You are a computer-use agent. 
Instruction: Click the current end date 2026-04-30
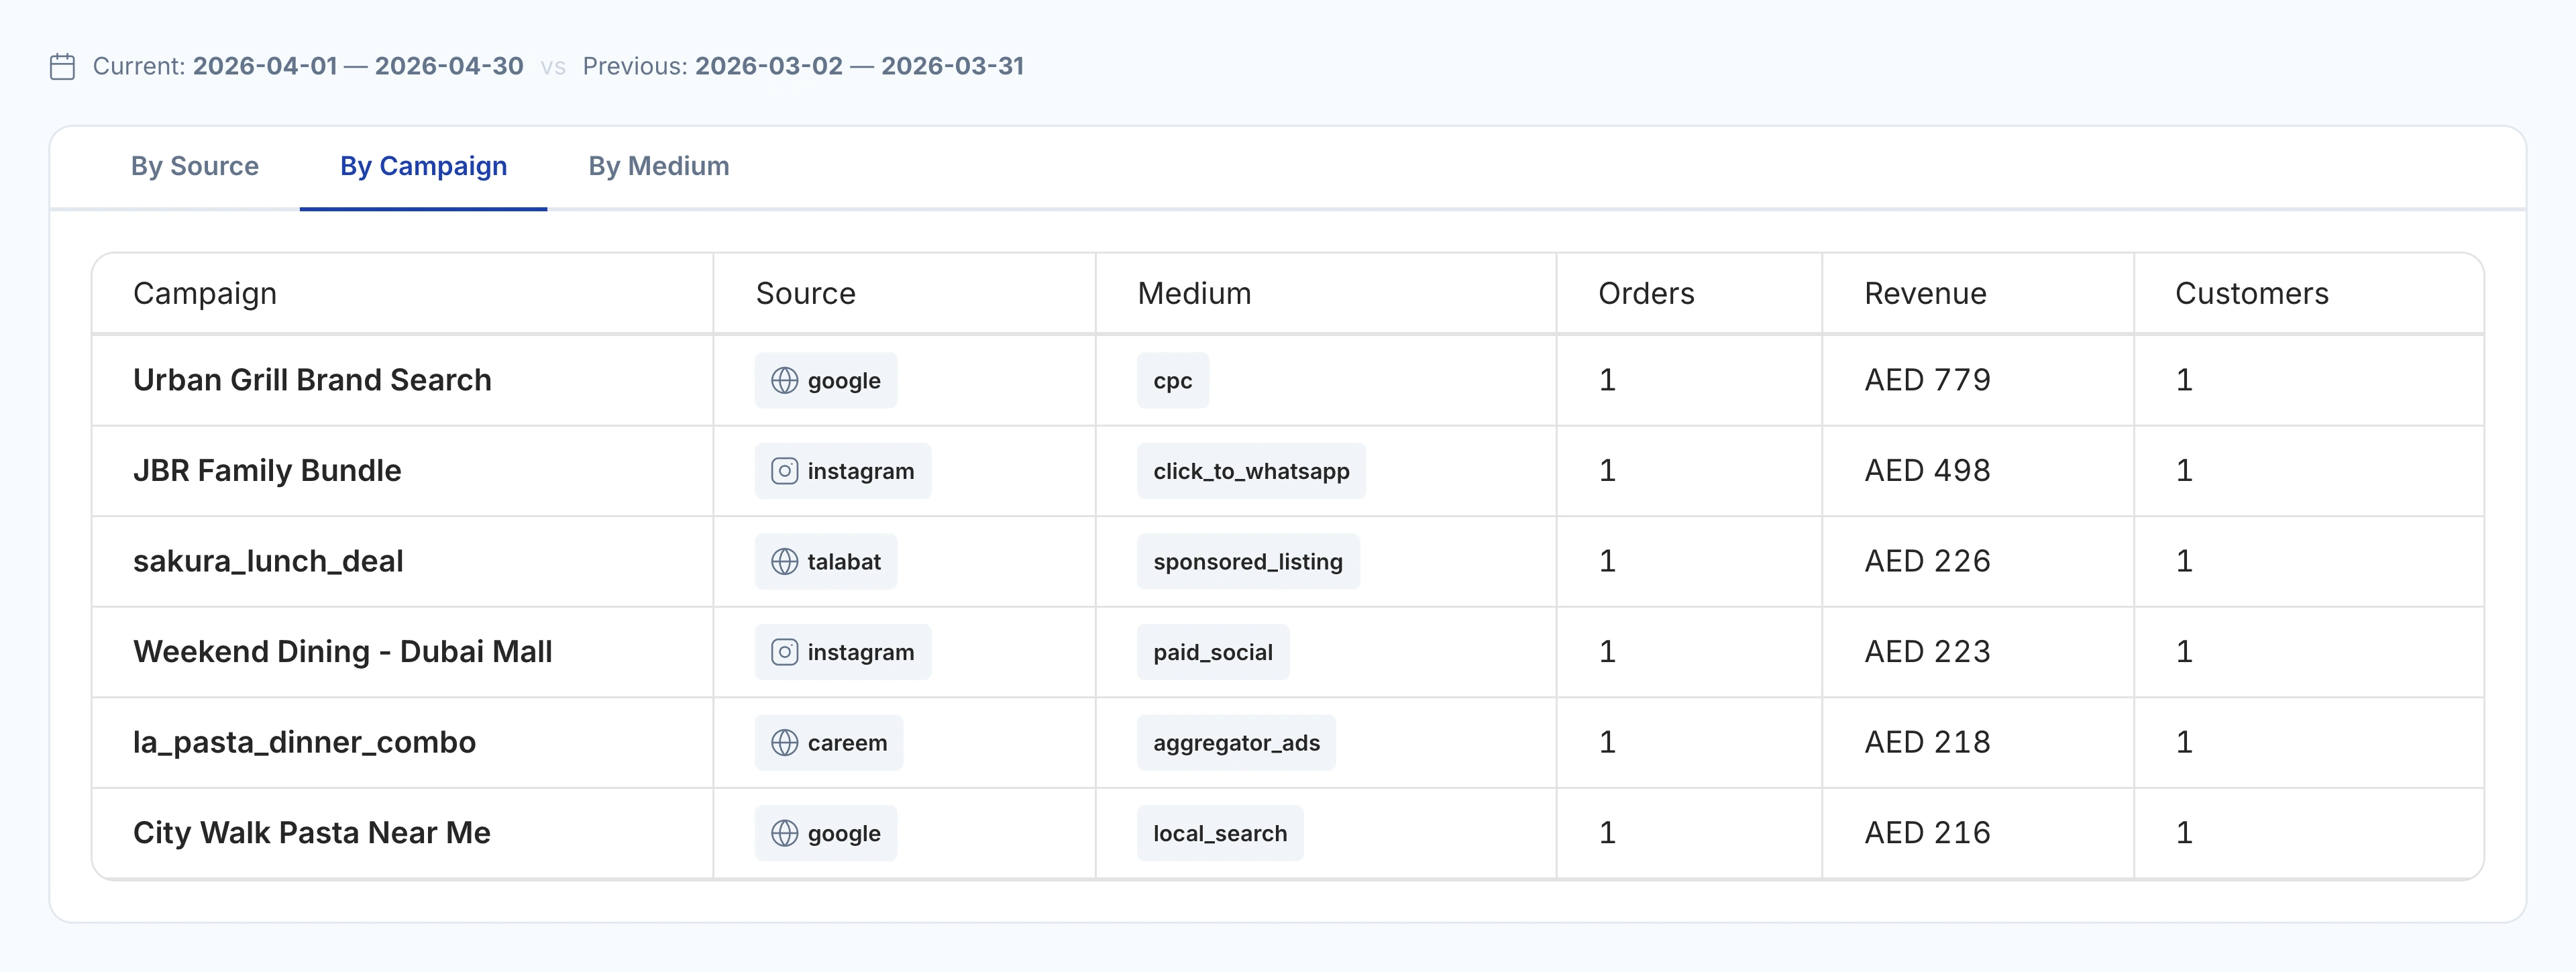(x=449, y=66)
